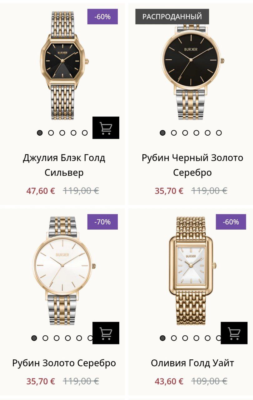
Task: Open Джулия Блэк Голд Сильвер product title
Action: (x=64, y=165)
